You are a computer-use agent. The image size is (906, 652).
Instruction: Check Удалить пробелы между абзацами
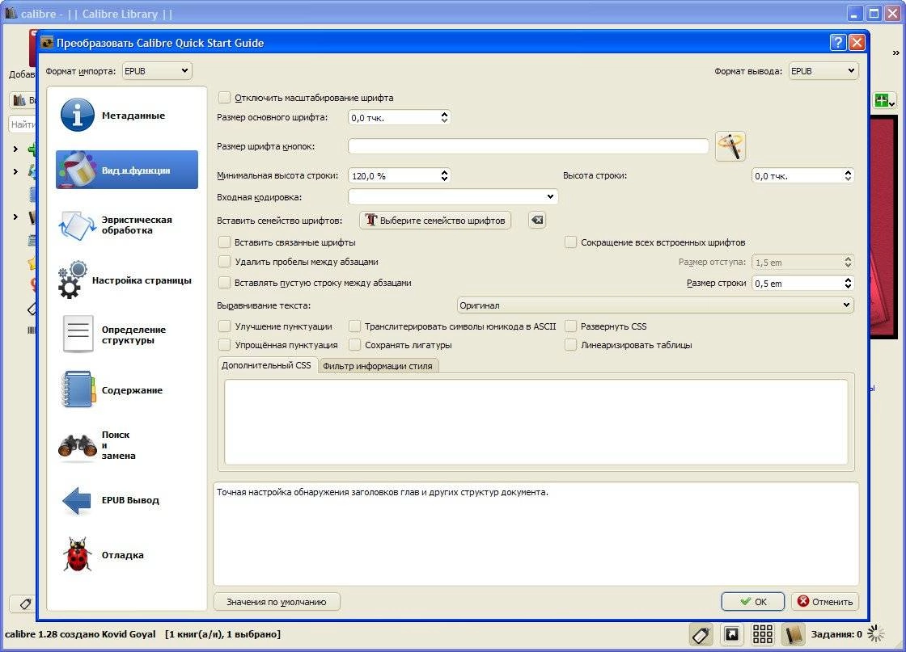(x=224, y=262)
